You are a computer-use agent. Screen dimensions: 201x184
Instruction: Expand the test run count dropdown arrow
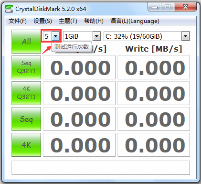tap(56, 36)
